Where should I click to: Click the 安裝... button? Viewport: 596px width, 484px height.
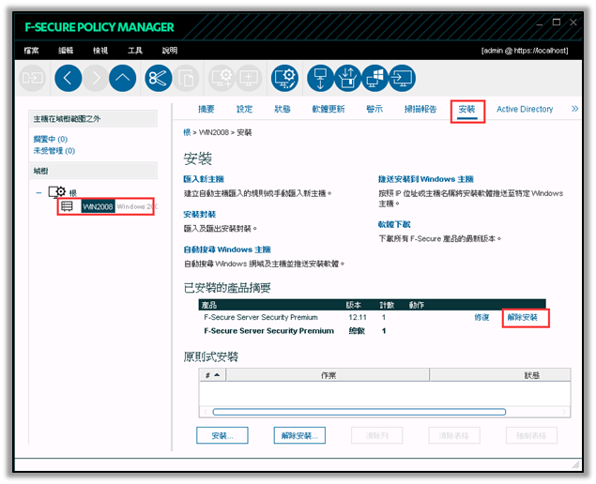[x=222, y=435]
